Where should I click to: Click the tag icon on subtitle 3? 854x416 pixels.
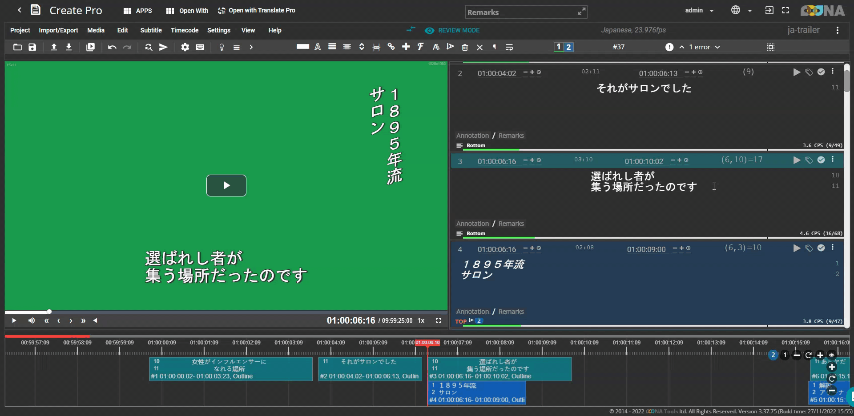coord(809,160)
